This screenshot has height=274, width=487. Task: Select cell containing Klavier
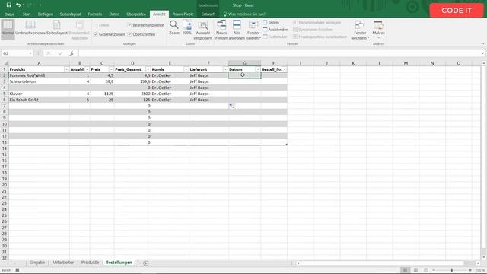39,94
